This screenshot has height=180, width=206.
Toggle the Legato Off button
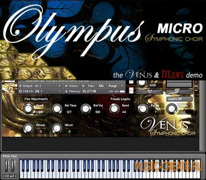pos(179,99)
